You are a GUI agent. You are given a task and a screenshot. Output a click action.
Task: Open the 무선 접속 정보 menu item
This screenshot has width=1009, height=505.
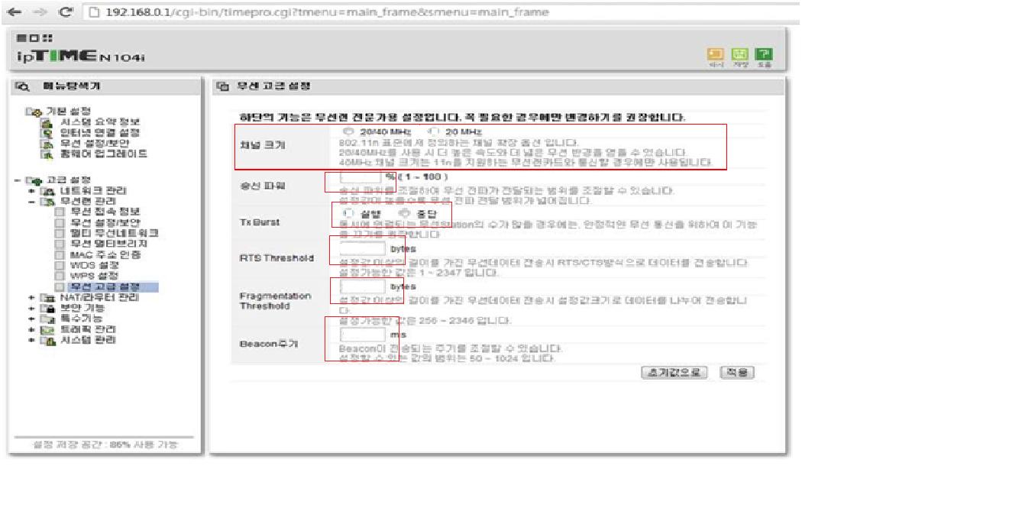(105, 212)
